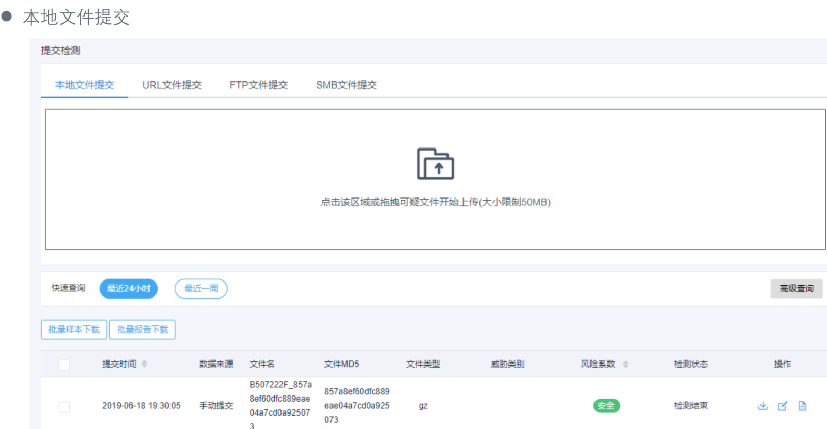Open the report document icon
827x429 pixels.
click(802, 406)
